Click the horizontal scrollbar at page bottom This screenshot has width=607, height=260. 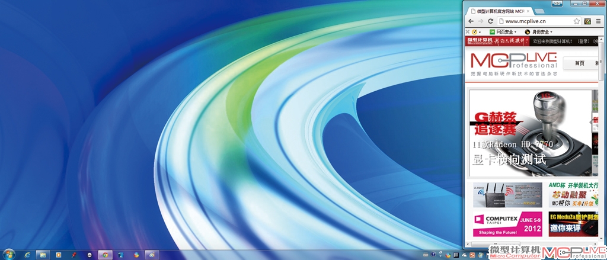(x=495, y=244)
